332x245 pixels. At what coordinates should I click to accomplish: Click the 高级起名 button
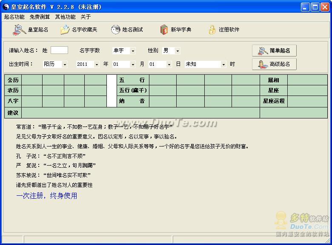click(x=274, y=64)
